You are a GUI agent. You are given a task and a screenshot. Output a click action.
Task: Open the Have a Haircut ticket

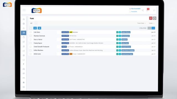pos(38,40)
